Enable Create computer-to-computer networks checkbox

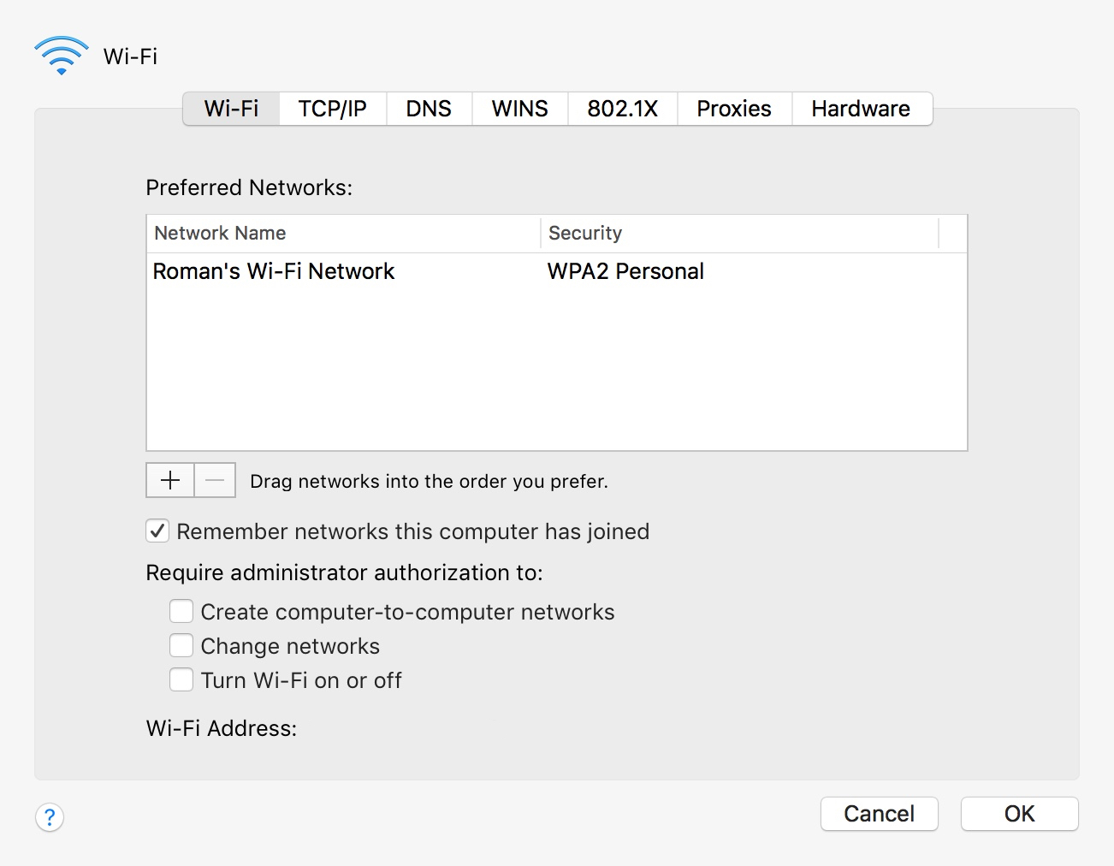(x=181, y=612)
